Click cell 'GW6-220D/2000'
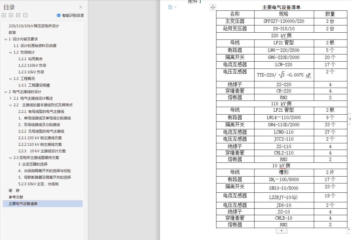This screenshot has width=351, height=240. [x=284, y=57]
